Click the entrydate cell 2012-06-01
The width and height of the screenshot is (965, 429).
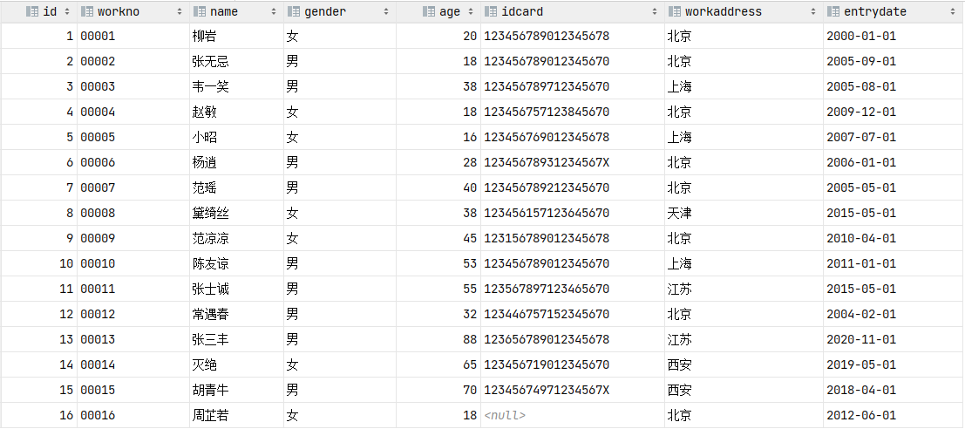point(861,415)
